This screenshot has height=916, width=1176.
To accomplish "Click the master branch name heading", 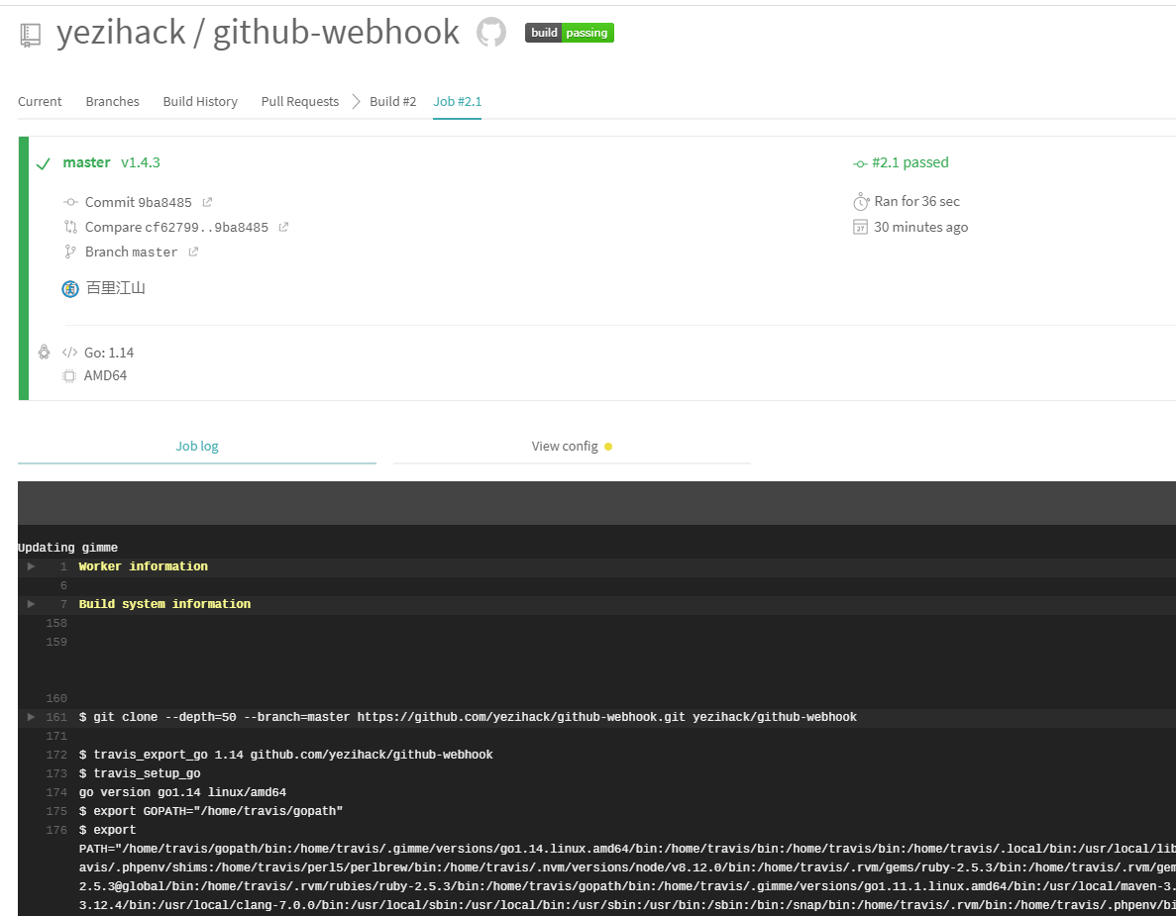I will (86, 162).
